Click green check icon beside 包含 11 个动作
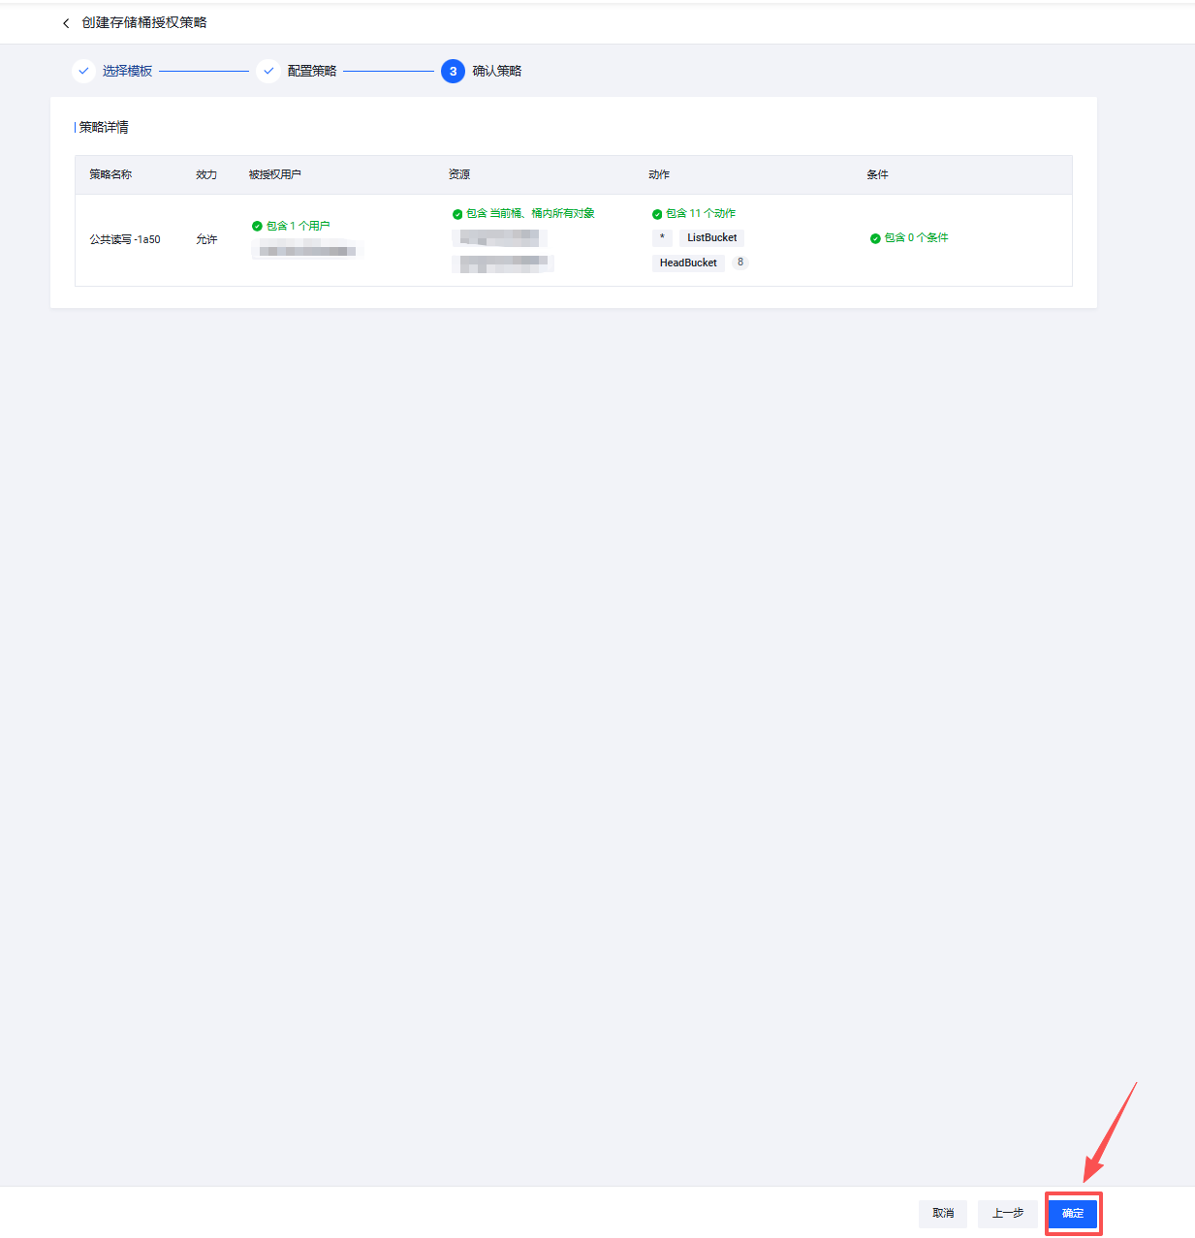 click(x=657, y=214)
